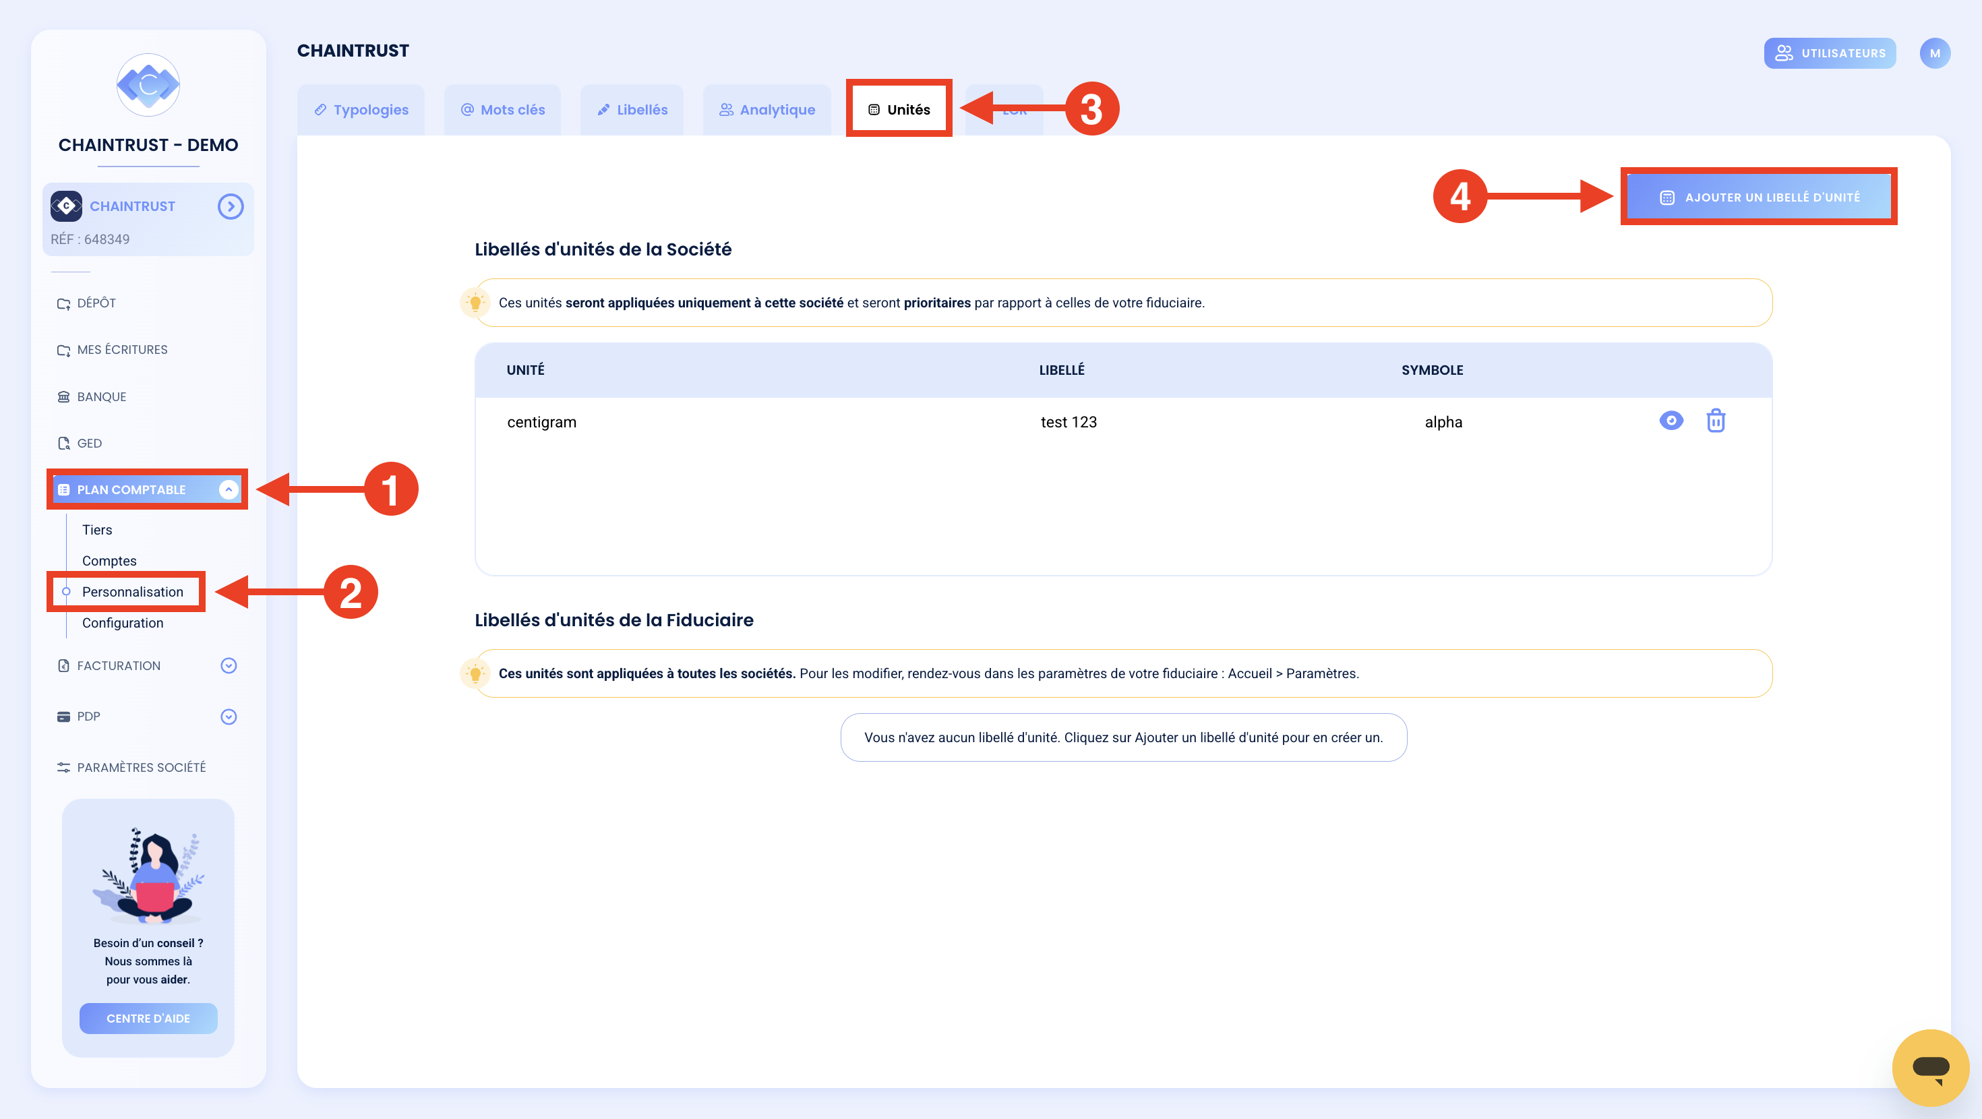View the centigram unit with eye icon
This screenshot has width=1982, height=1119.
1671,421
